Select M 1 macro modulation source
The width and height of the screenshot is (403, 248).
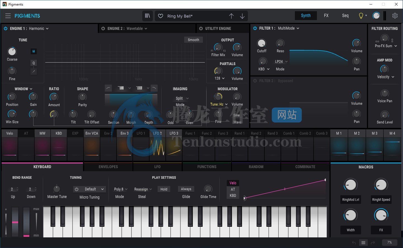[339, 145]
